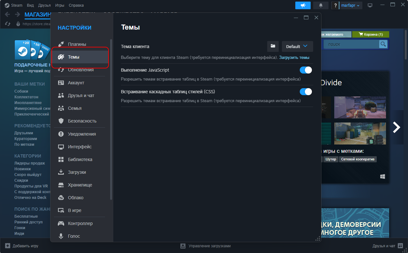This screenshot has width=408, height=253.
Task: Click the В игре overlay icon
Action: [61, 210]
